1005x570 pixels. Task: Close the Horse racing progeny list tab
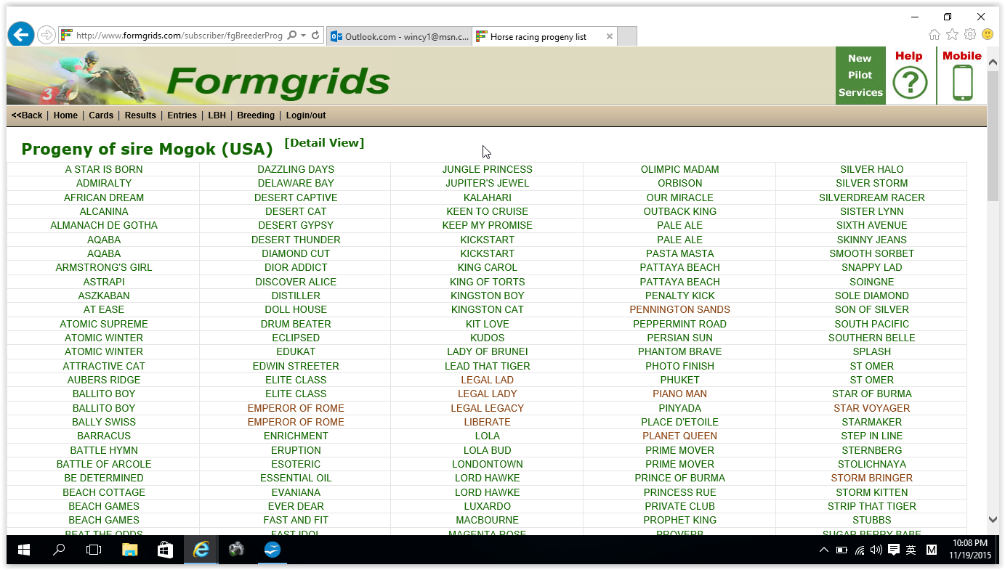(x=610, y=36)
